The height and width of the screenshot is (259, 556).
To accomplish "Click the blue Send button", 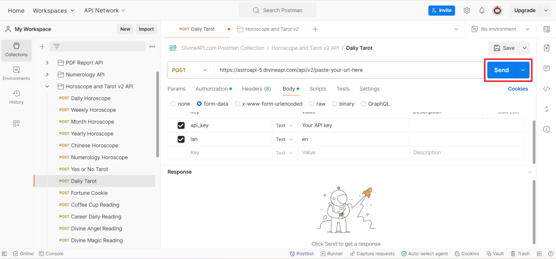I will pyautogui.click(x=502, y=70).
